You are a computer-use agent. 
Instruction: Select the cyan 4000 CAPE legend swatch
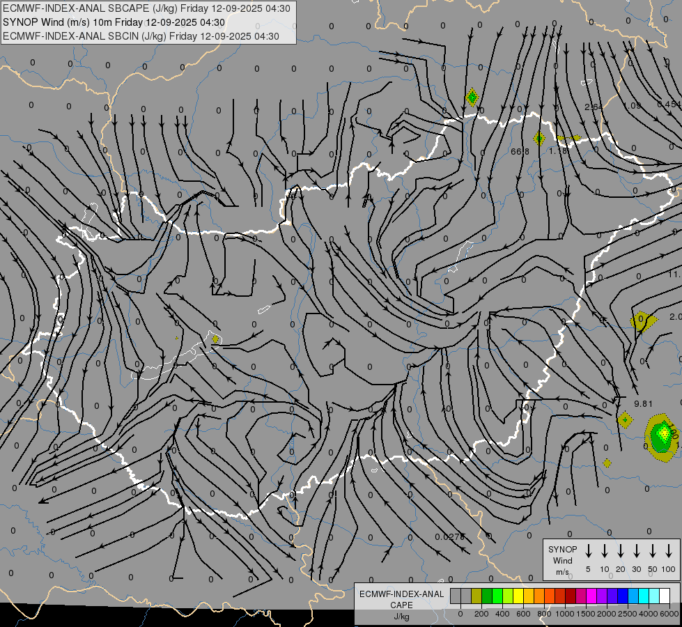click(x=644, y=596)
